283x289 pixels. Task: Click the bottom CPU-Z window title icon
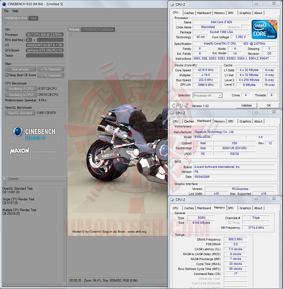tap(172, 200)
